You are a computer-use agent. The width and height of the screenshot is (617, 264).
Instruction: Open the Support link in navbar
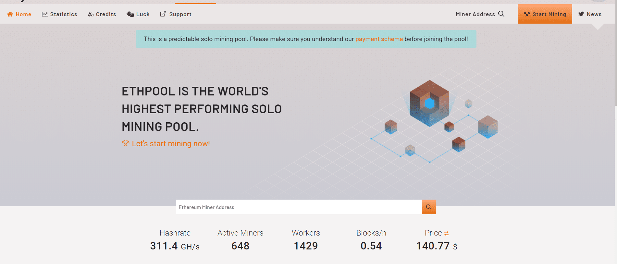(176, 14)
